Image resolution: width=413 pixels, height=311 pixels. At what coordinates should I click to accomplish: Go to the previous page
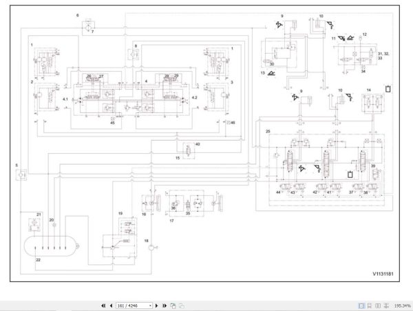tap(111, 305)
